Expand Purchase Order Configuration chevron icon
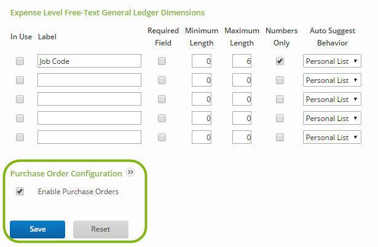The height and width of the screenshot is (247, 378). [x=130, y=172]
